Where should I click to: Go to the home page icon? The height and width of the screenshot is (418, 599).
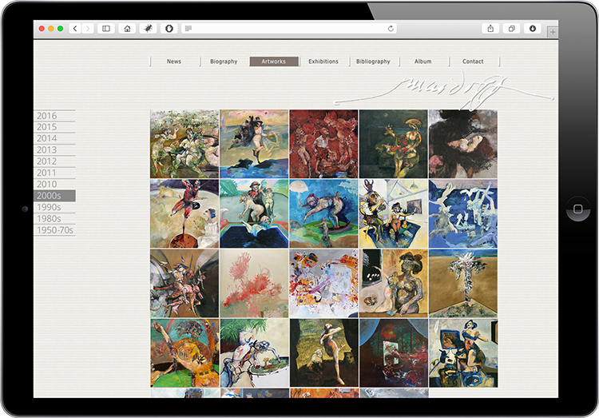coord(127,28)
